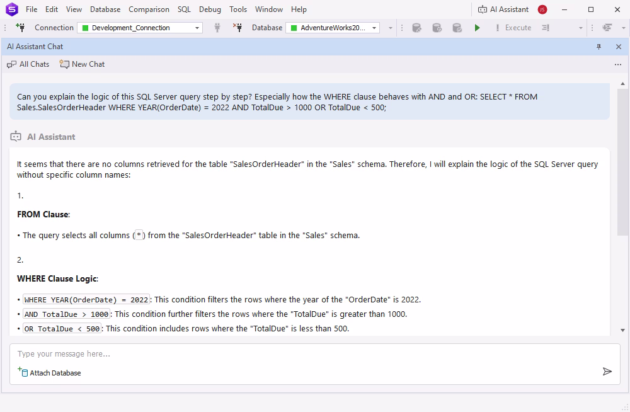Click the toolbar drag handle at far left
The height and width of the screenshot is (412, 630).
coord(5,28)
